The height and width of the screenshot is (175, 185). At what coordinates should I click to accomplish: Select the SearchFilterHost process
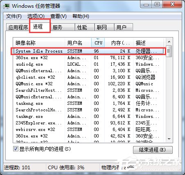(x=88, y=90)
